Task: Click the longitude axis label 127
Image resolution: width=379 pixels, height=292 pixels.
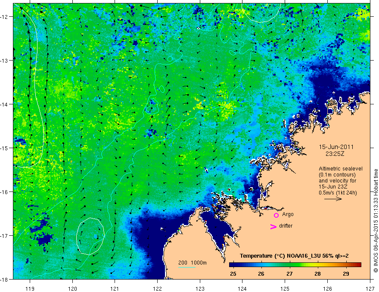Action: click(370, 289)
